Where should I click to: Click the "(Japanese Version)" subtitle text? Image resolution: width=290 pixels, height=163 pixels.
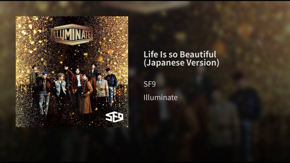(181, 62)
